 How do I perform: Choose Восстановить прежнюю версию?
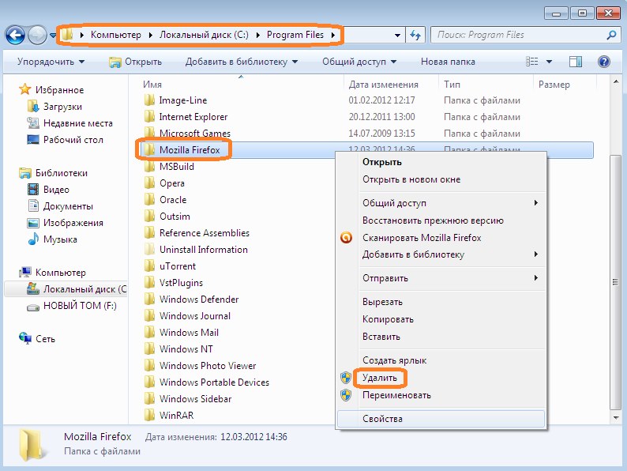(433, 220)
